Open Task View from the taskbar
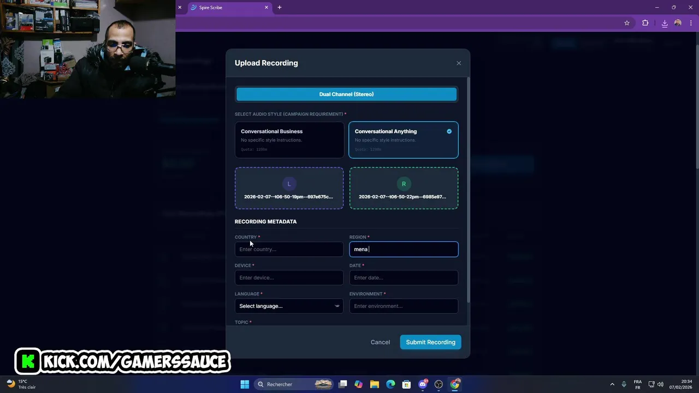This screenshot has height=393, width=699. 343,384
